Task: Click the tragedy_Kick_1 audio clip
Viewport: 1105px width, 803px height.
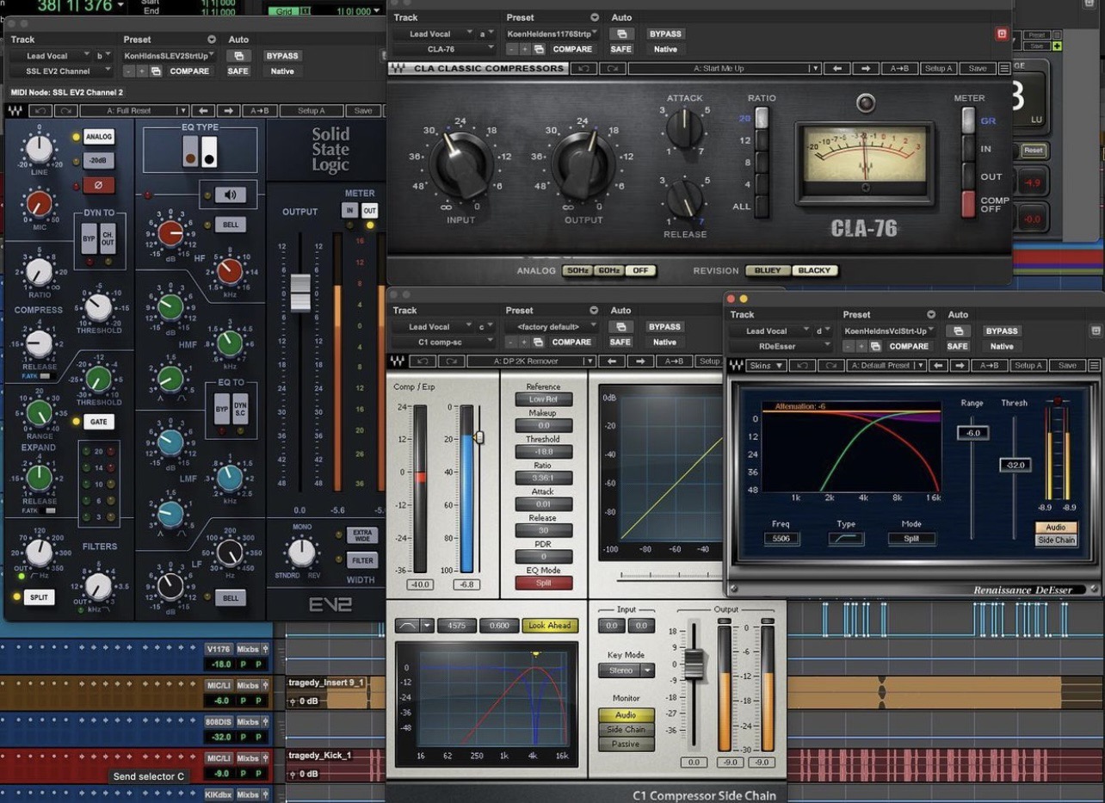Action: tap(336, 766)
